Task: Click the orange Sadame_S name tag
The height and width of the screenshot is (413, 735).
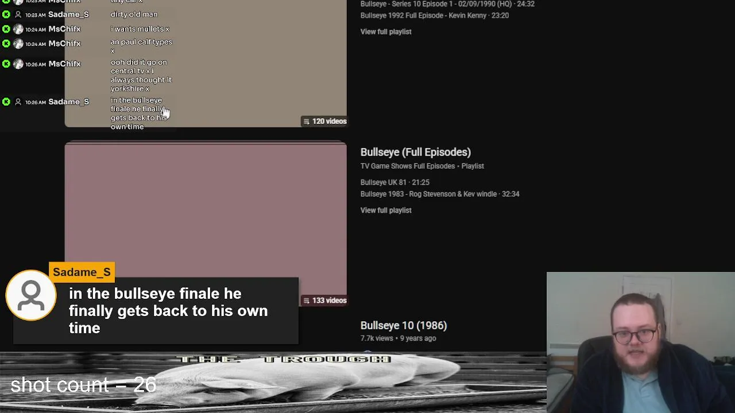Action: (82, 272)
